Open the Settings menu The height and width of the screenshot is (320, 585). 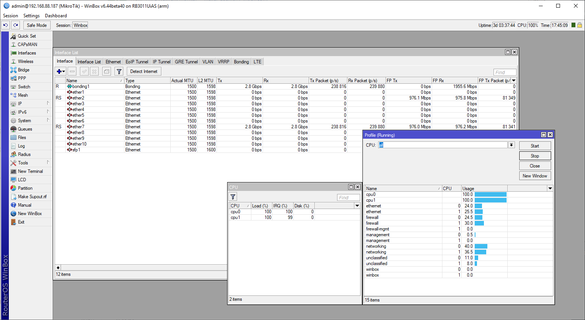[31, 16]
